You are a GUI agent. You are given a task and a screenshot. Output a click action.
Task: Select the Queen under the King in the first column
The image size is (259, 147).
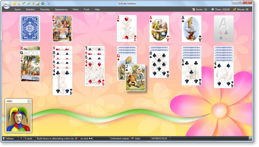tap(30, 53)
